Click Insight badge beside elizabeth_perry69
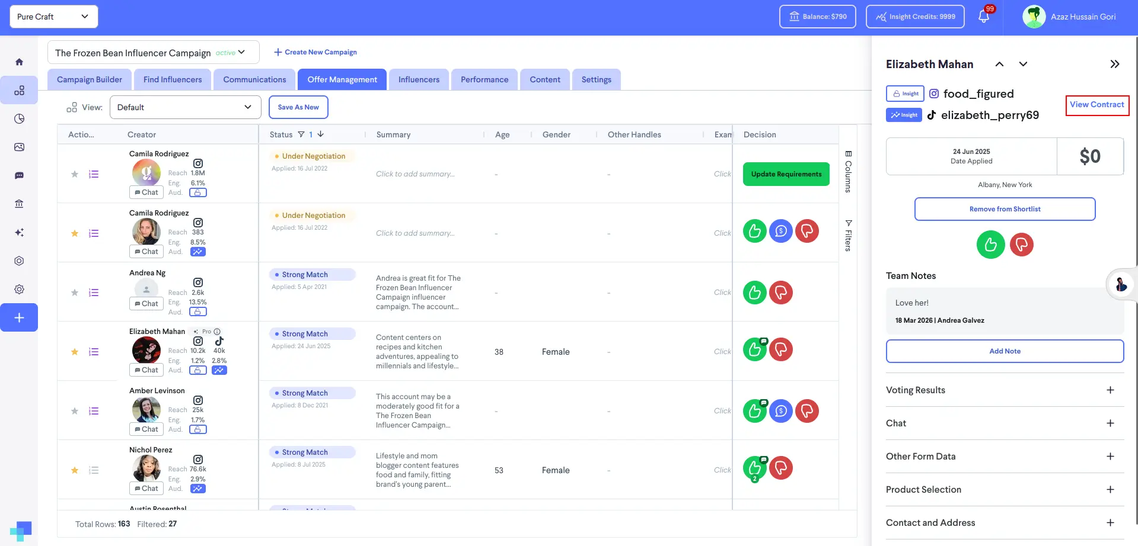Image resolution: width=1138 pixels, height=546 pixels. (904, 115)
